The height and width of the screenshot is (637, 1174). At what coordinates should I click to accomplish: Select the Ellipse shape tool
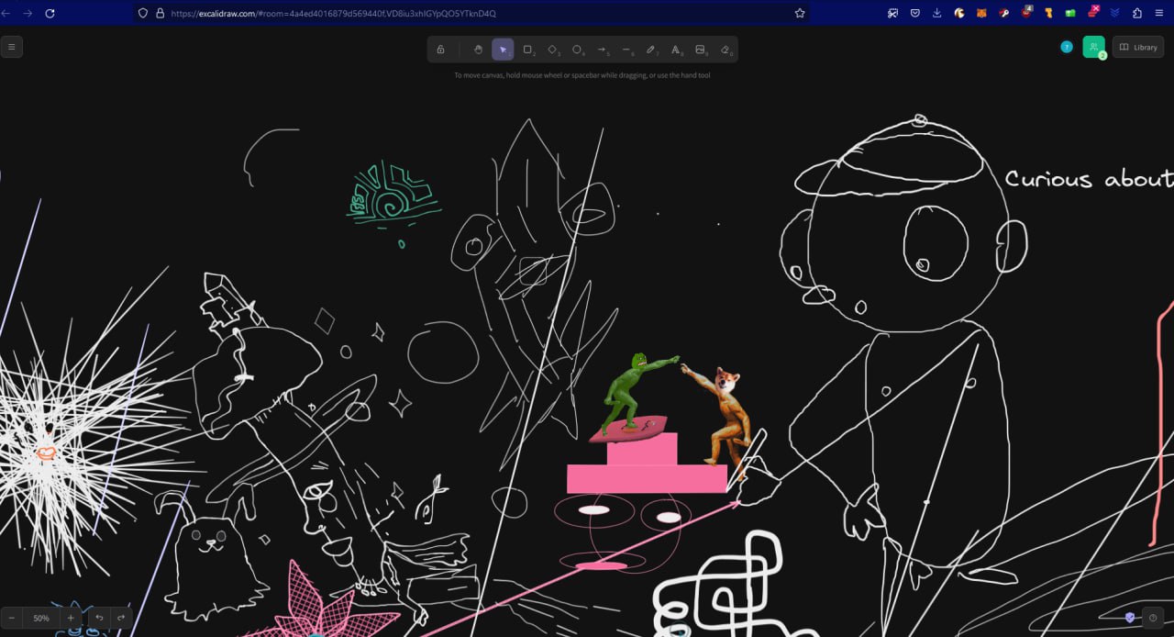pos(577,50)
